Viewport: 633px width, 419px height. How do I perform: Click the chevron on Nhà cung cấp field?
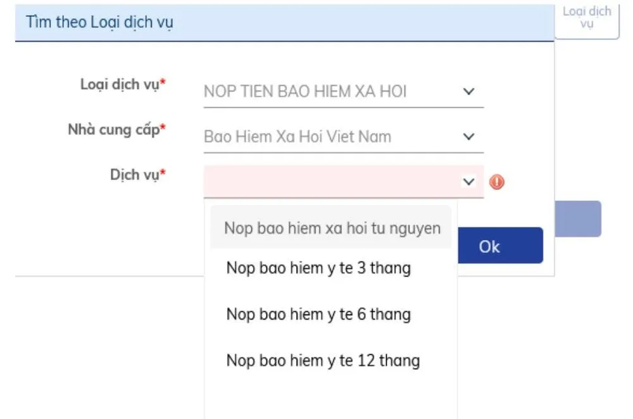tap(468, 136)
